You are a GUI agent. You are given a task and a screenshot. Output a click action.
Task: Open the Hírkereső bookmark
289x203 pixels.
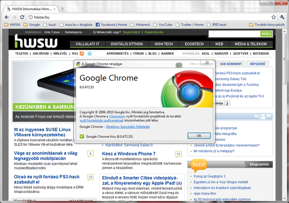pos(140,24)
